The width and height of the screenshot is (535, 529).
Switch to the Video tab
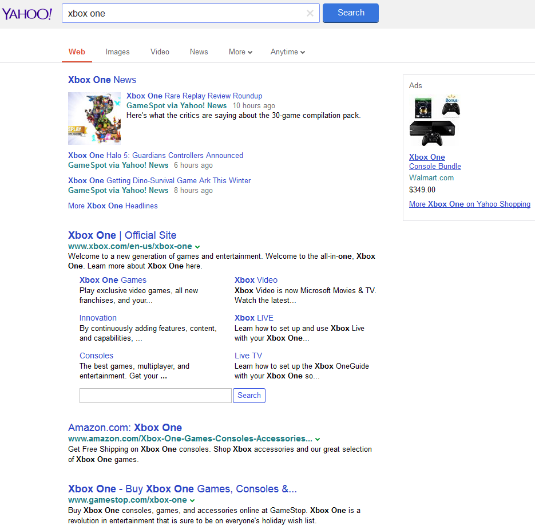pos(160,52)
